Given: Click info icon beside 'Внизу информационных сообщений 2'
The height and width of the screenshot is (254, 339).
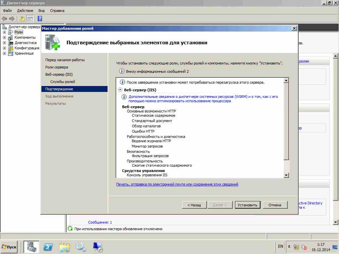Looking at the screenshot, I should (x=122, y=71).
